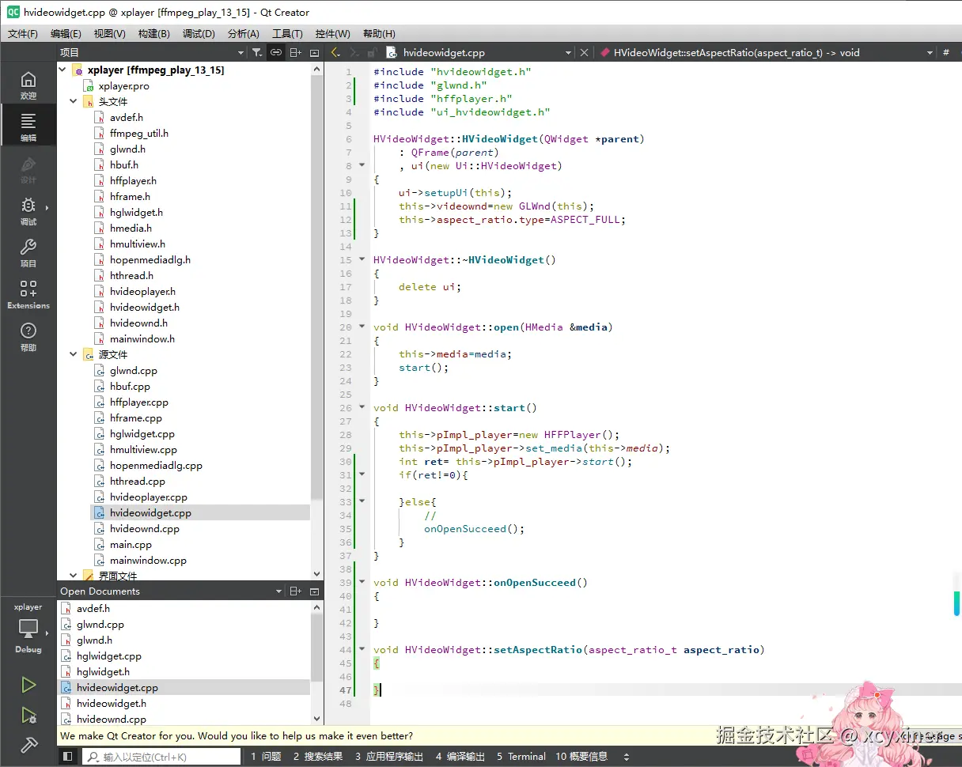Image resolution: width=962 pixels, height=767 pixels.
Task: Toggle synchronize-with-editor link icon
Action: (275, 52)
